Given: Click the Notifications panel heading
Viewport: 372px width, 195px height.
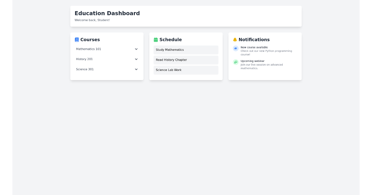Looking at the screenshot, I should click(254, 40).
